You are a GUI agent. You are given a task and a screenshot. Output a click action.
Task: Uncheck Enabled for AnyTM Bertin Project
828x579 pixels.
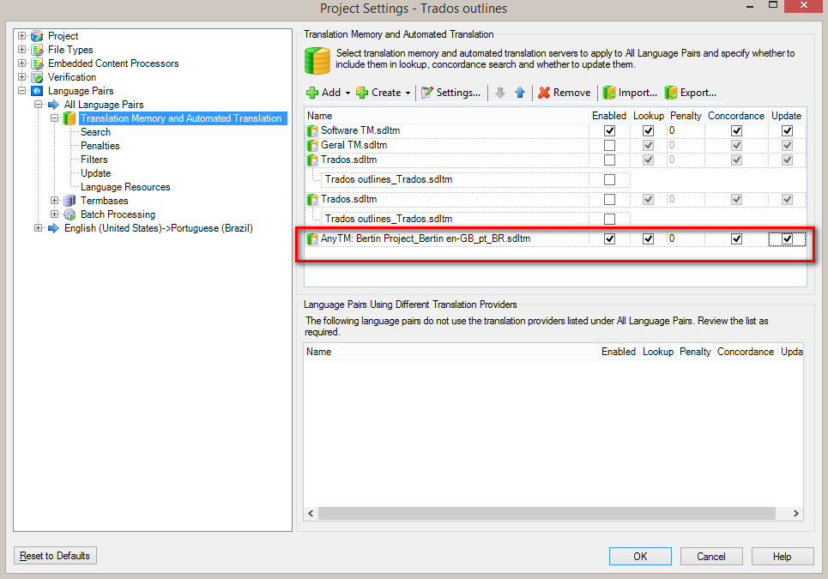pyautogui.click(x=609, y=239)
